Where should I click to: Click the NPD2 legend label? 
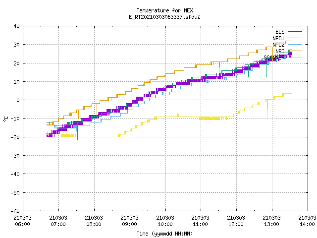(278, 45)
